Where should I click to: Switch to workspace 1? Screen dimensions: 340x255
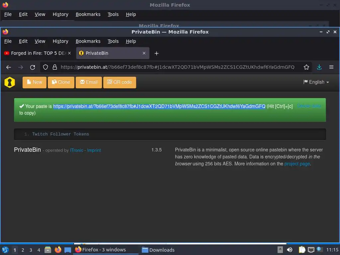[15, 250]
